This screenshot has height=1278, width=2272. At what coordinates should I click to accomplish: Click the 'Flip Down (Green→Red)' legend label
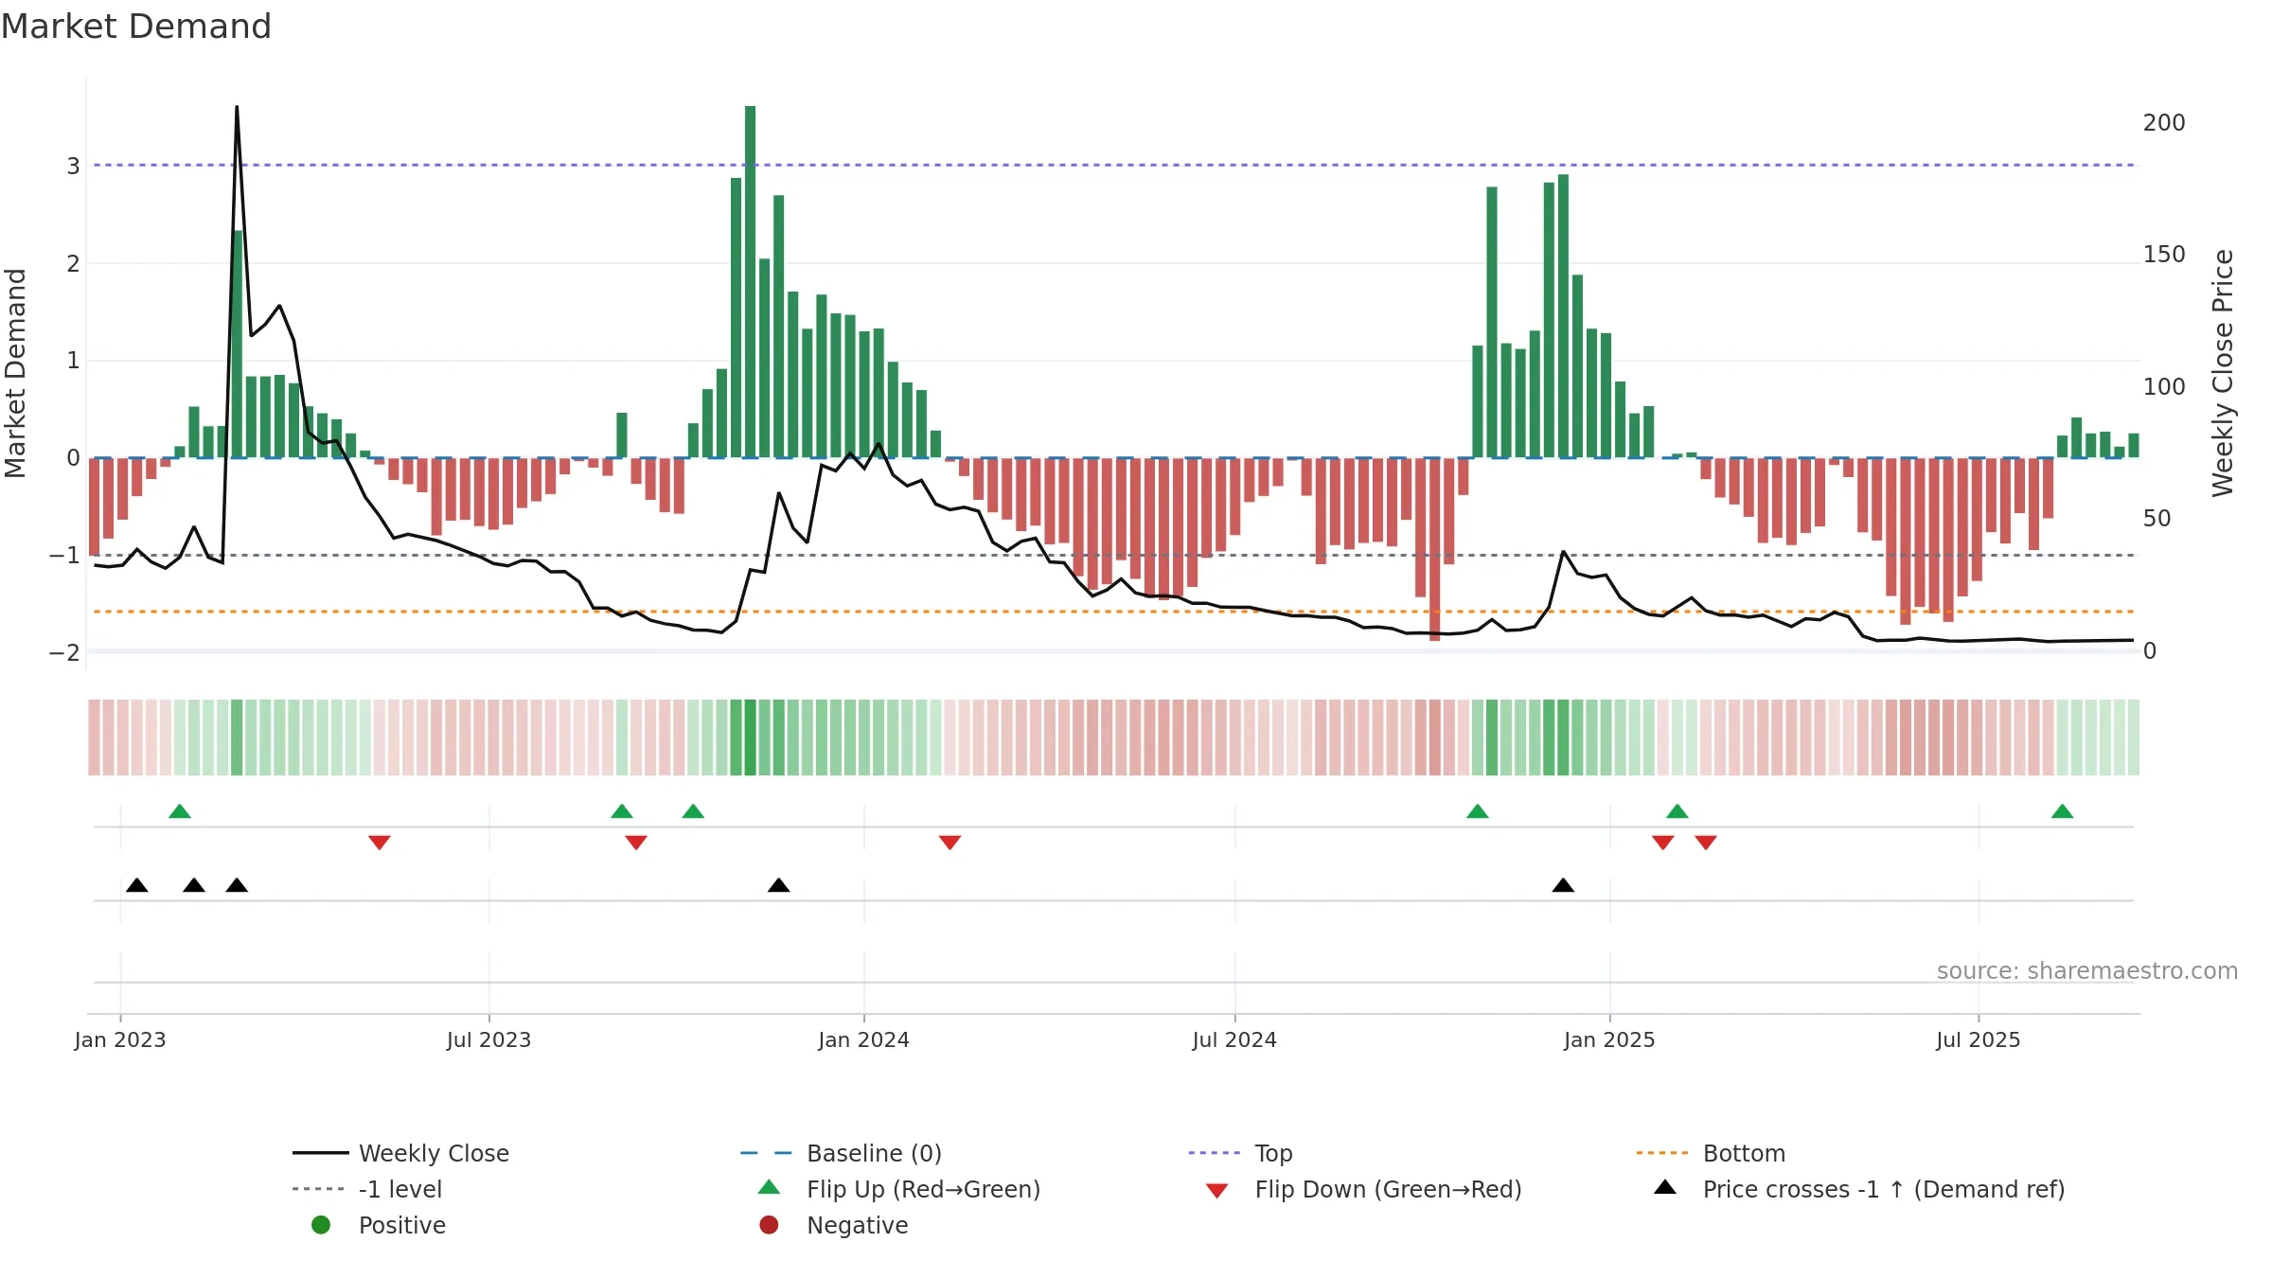[x=1388, y=1189]
